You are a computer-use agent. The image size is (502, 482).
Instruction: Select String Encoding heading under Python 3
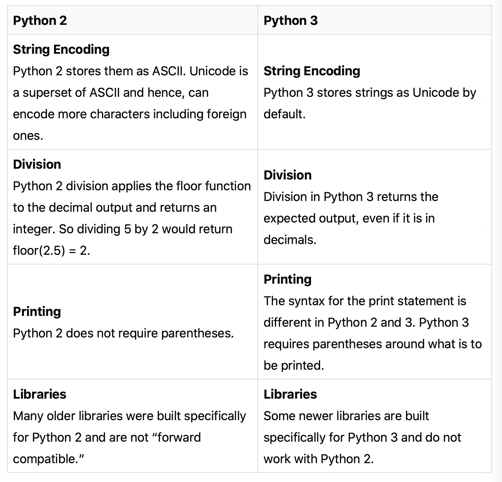[x=312, y=71]
